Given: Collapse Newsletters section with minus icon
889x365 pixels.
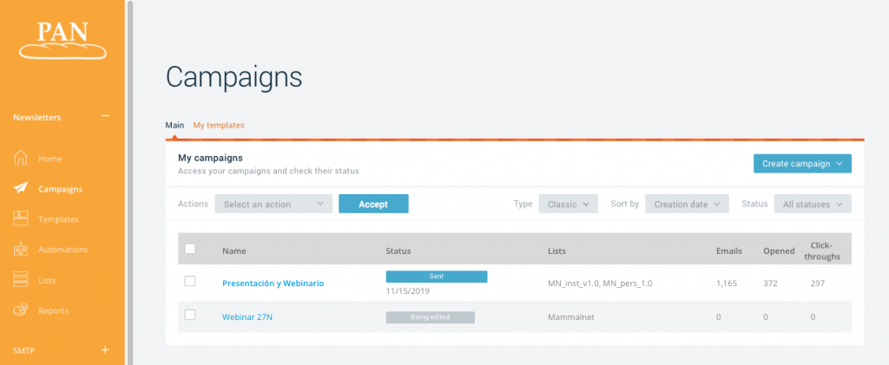Looking at the screenshot, I should click(105, 116).
